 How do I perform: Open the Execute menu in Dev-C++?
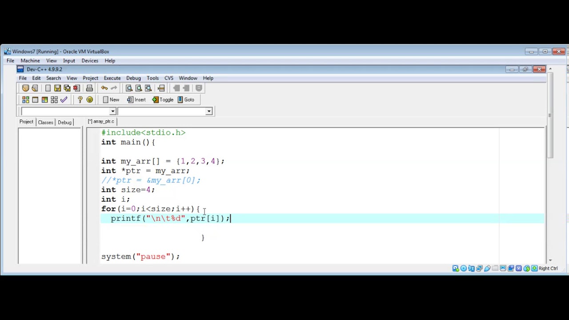[112, 78]
